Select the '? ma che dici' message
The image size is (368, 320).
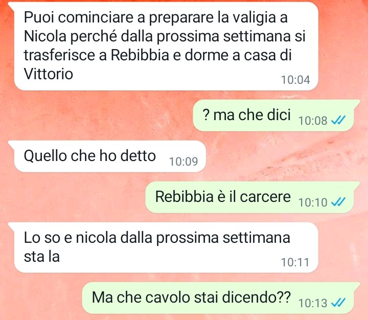pos(273,116)
